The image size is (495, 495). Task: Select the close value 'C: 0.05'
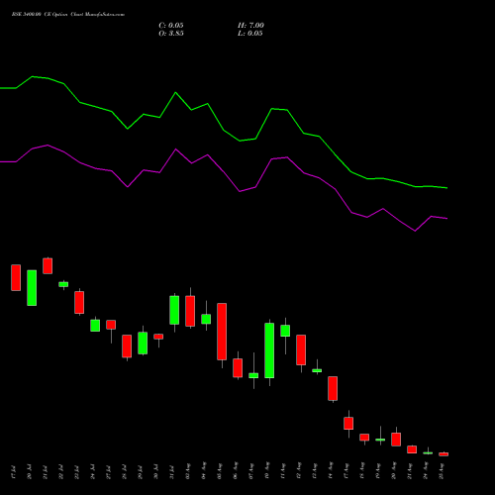[x=171, y=26]
